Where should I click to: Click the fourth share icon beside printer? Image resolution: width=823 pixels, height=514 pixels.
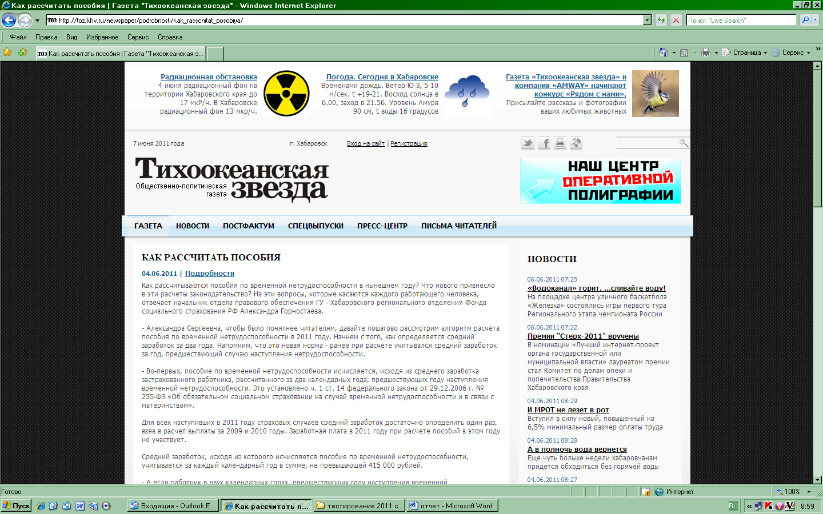576,143
